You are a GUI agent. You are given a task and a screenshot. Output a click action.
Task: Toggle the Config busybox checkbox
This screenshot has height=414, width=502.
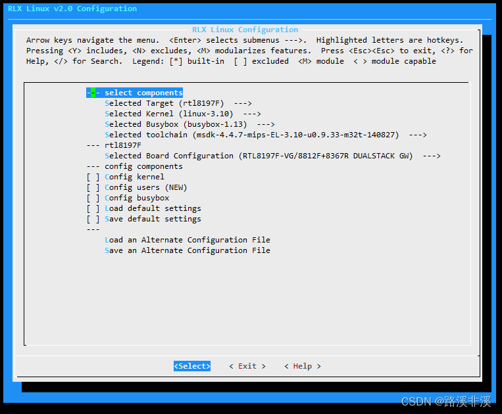pos(93,198)
